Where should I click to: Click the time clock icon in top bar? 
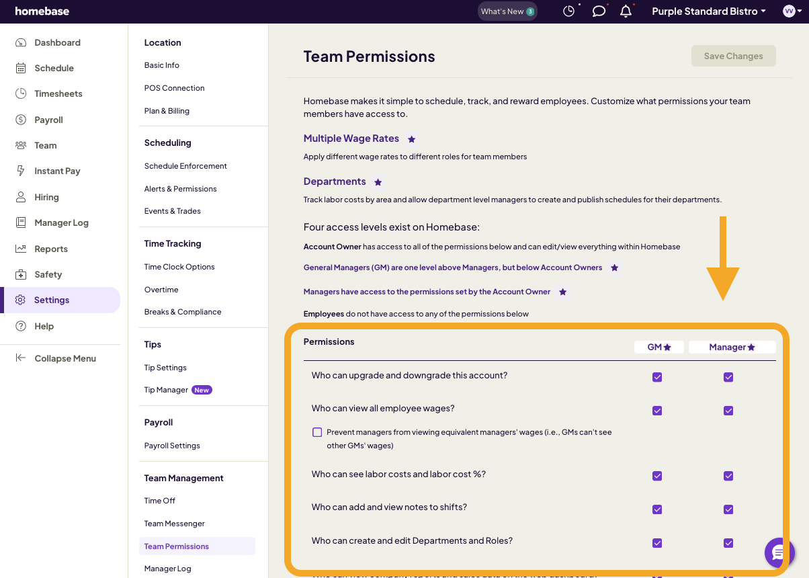coord(568,11)
